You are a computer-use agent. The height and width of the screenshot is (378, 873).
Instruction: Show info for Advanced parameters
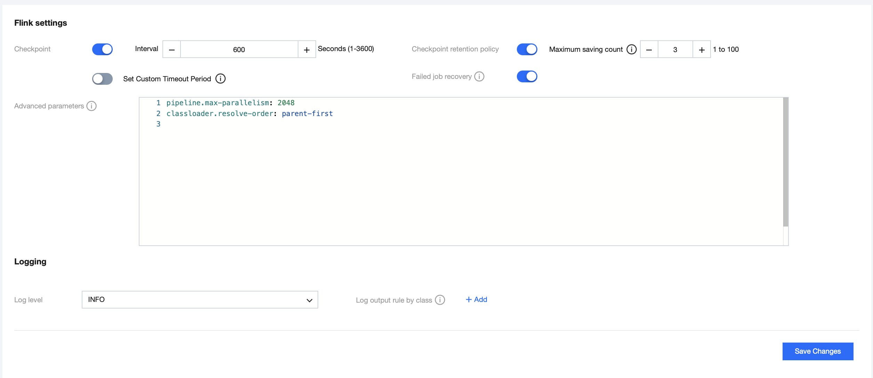[x=91, y=106]
